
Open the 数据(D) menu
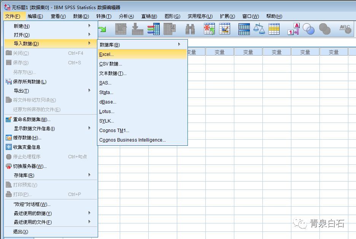click(x=81, y=16)
